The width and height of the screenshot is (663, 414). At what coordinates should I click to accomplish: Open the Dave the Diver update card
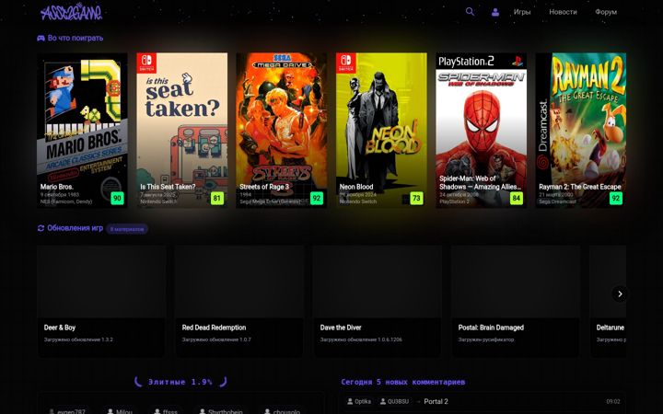point(378,301)
